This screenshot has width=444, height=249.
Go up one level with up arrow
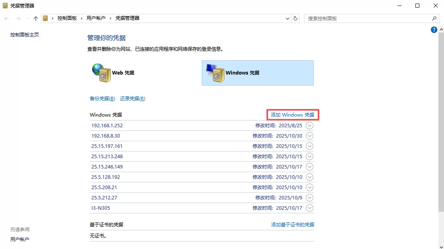[x=36, y=18]
